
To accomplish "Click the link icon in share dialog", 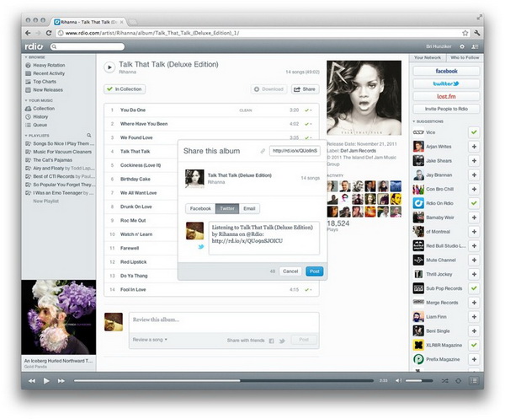I will 263,151.
